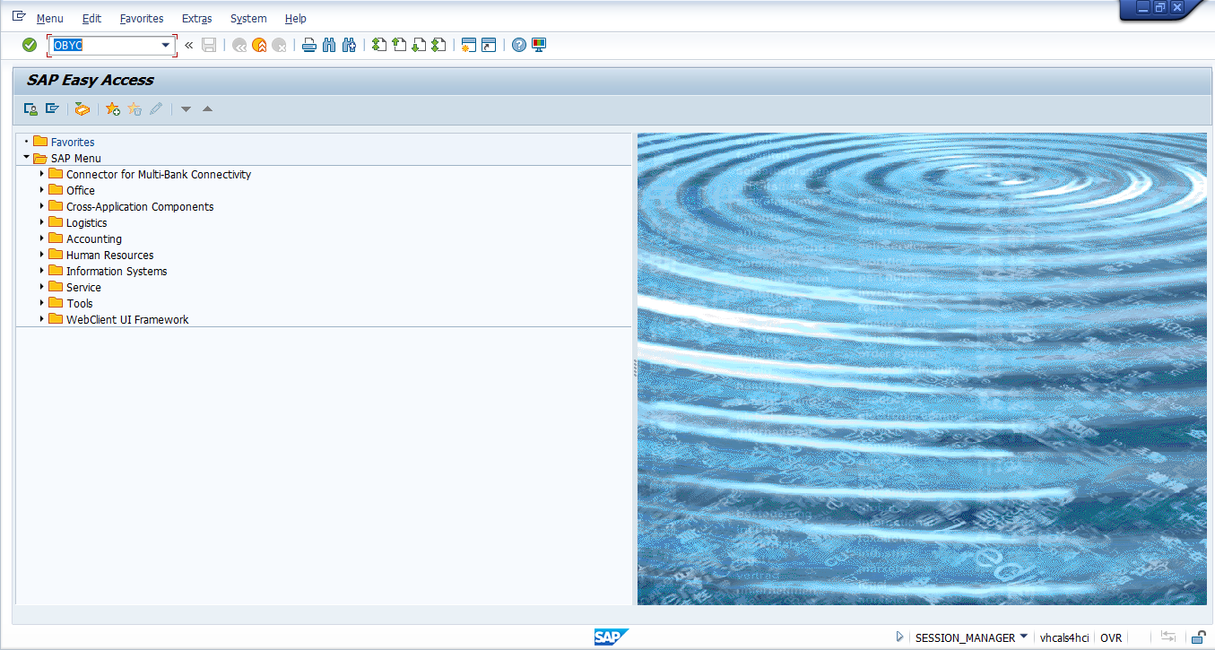Viewport: 1215px width, 650px height.
Task: Click the Add to Favorites star icon
Action: coord(113,108)
